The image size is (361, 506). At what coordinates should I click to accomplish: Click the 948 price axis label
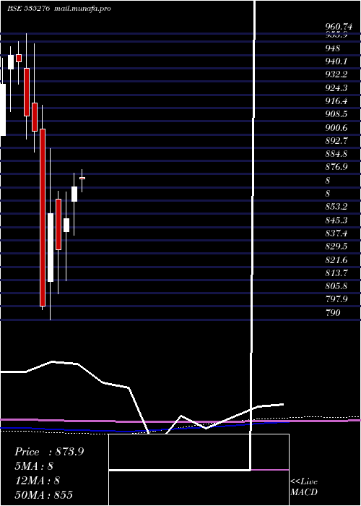coord(333,48)
